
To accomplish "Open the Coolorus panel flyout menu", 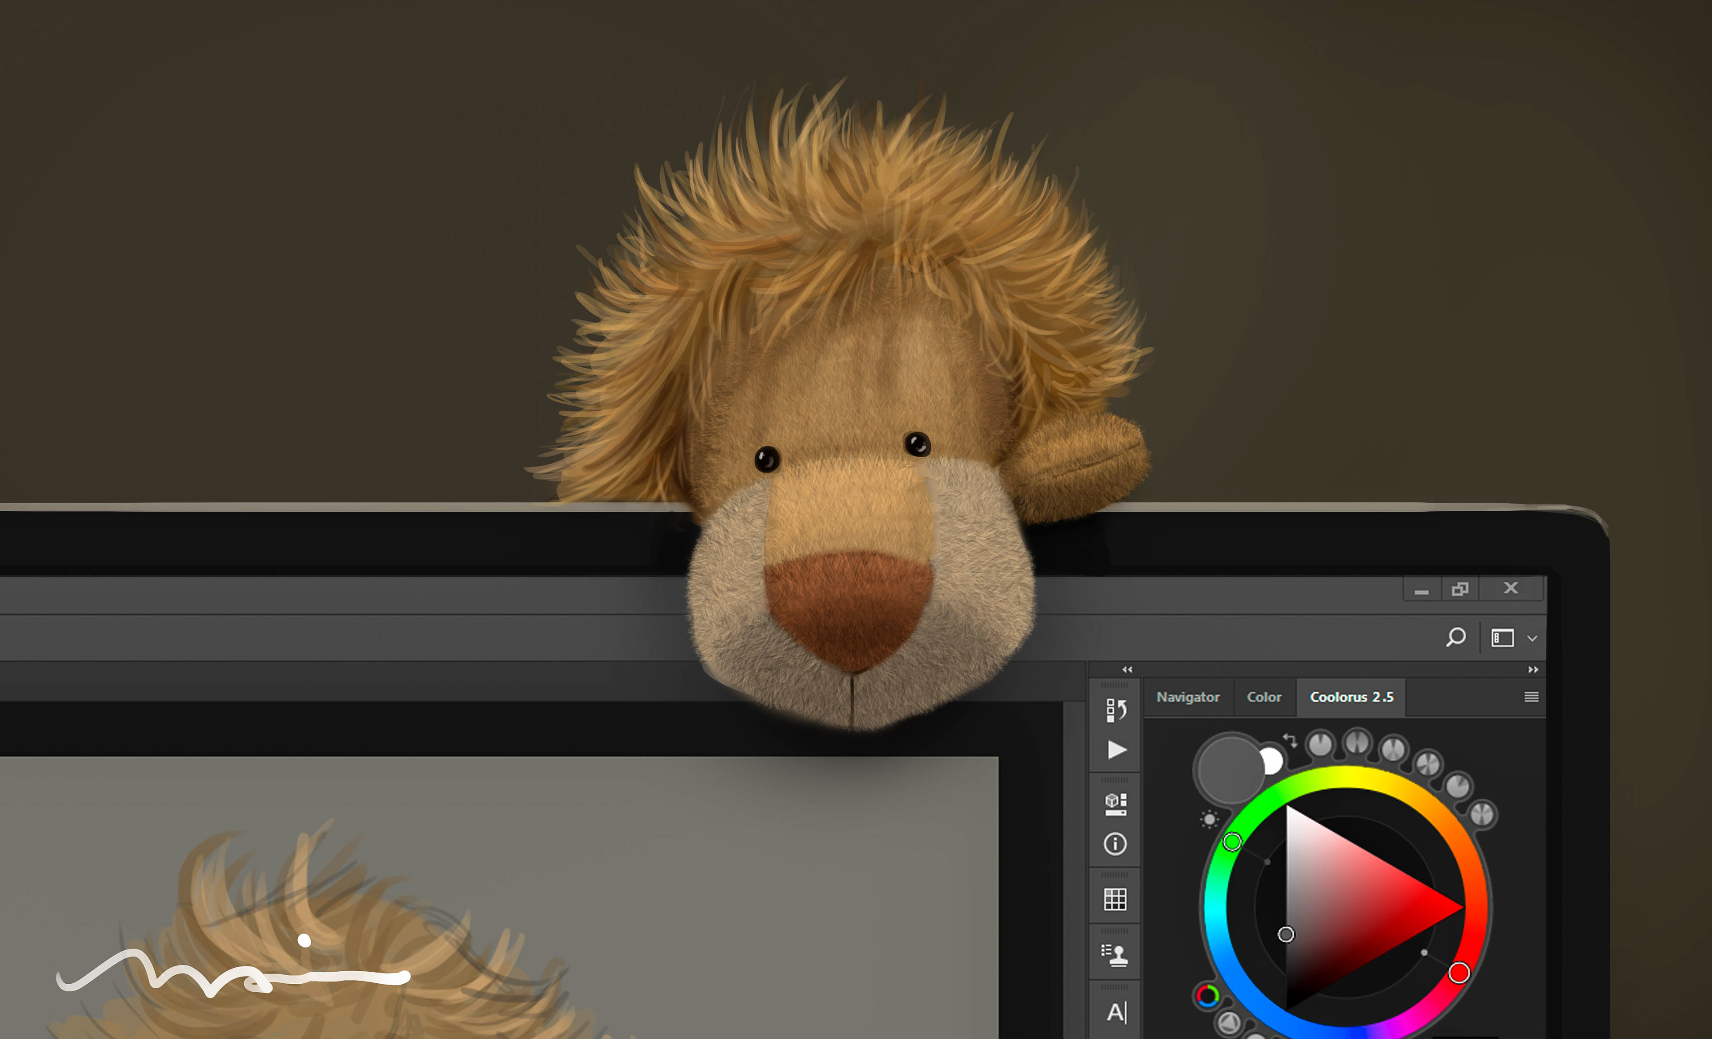I will (1531, 697).
